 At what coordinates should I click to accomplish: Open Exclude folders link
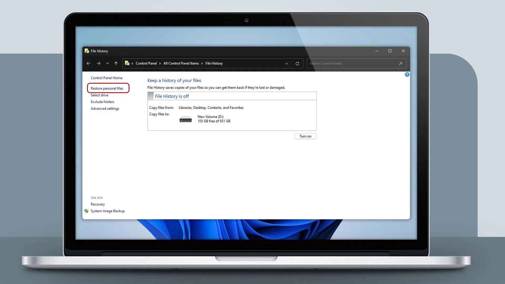coord(102,102)
